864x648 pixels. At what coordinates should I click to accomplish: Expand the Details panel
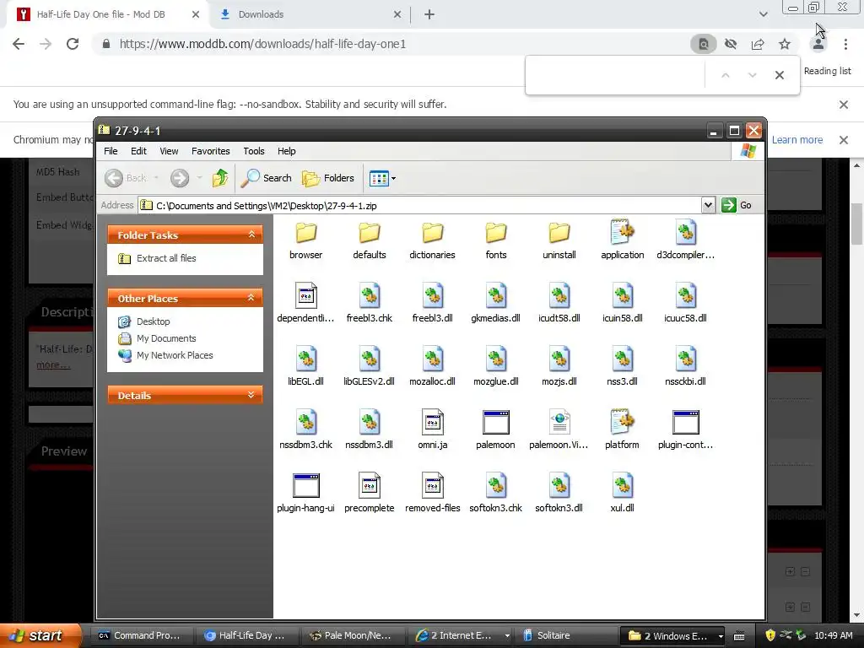tap(251, 395)
